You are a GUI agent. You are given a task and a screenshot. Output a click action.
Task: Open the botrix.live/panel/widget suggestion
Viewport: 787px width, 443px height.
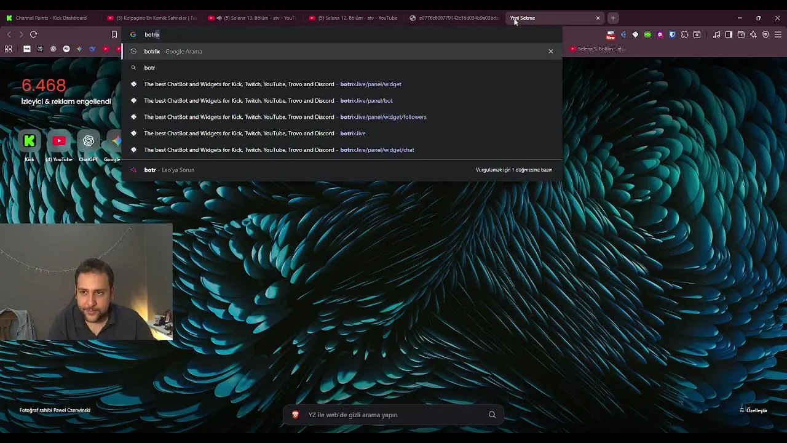pos(342,84)
